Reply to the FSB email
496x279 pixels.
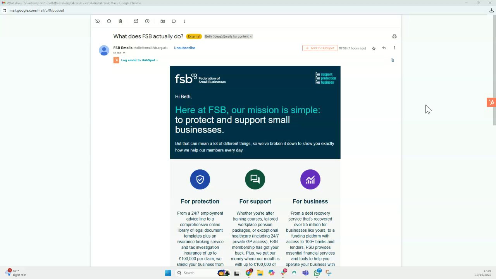coord(384,48)
